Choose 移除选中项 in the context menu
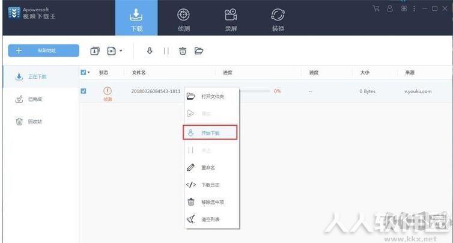Screen dimensions: 453x243 [x=211, y=202]
